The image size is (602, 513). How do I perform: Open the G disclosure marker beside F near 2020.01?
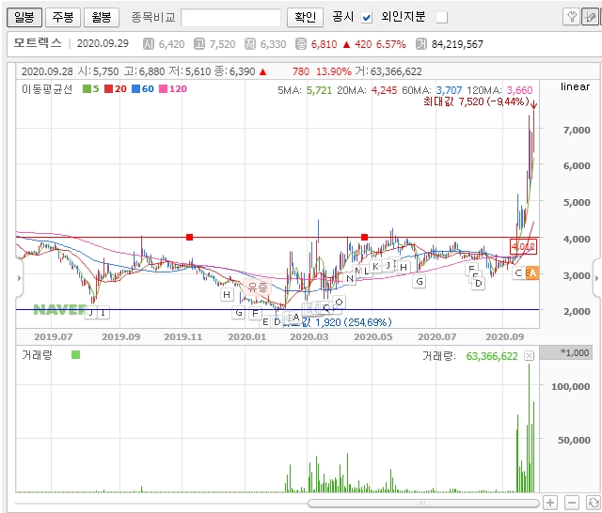pos(238,313)
